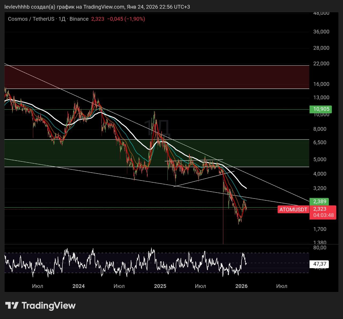Click the 47,37 RSI value label
This screenshot has width=343, height=319.
319,264
